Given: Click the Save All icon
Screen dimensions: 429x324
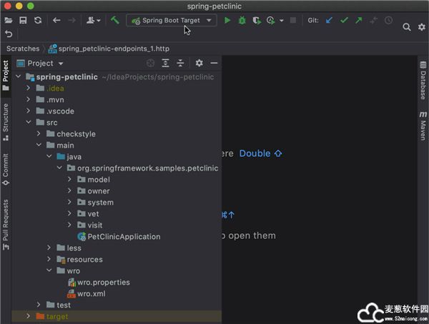Looking at the screenshot, I should pos(23,21).
